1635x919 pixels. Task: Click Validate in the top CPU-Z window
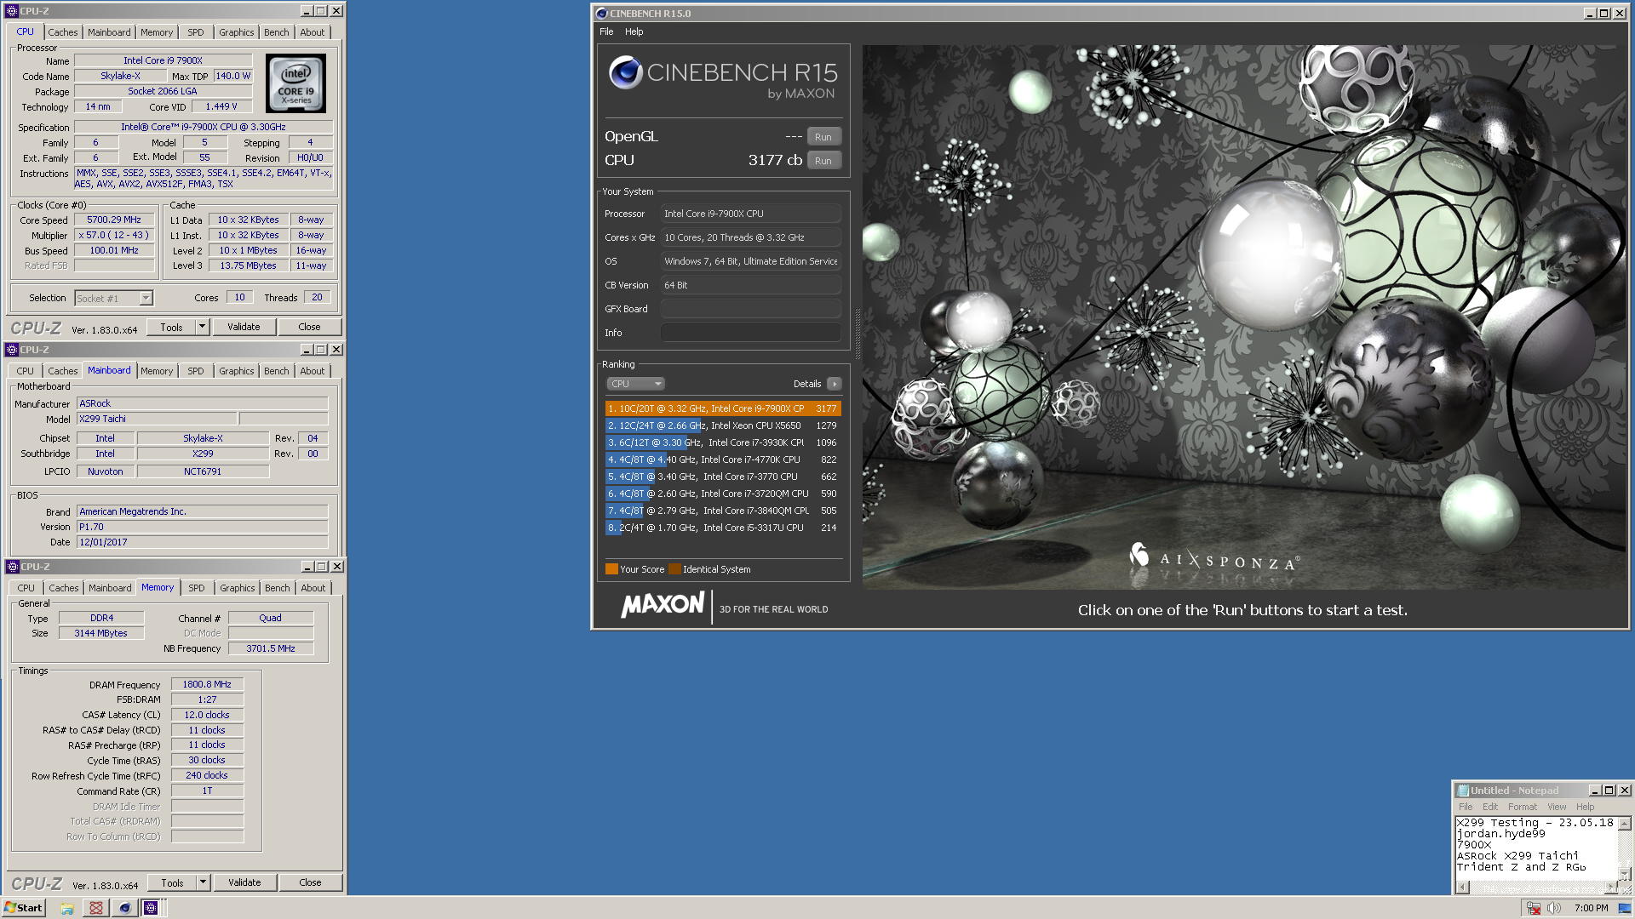pos(244,327)
